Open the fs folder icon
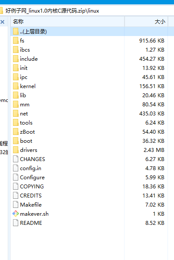The height and width of the screenshot is (260, 174). [16, 40]
